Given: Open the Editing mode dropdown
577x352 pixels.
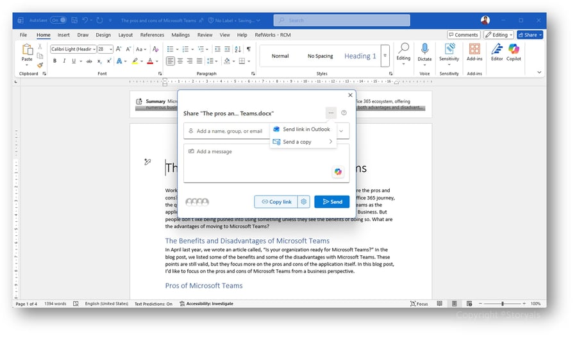Looking at the screenshot, I should [x=499, y=35].
